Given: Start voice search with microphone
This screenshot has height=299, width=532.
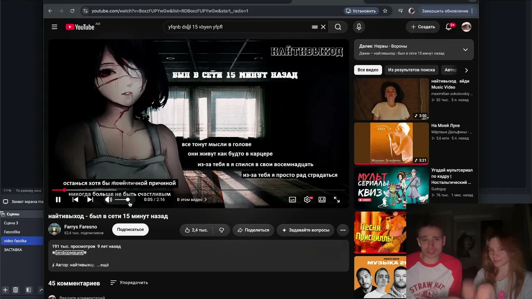Looking at the screenshot, I should 359,27.
